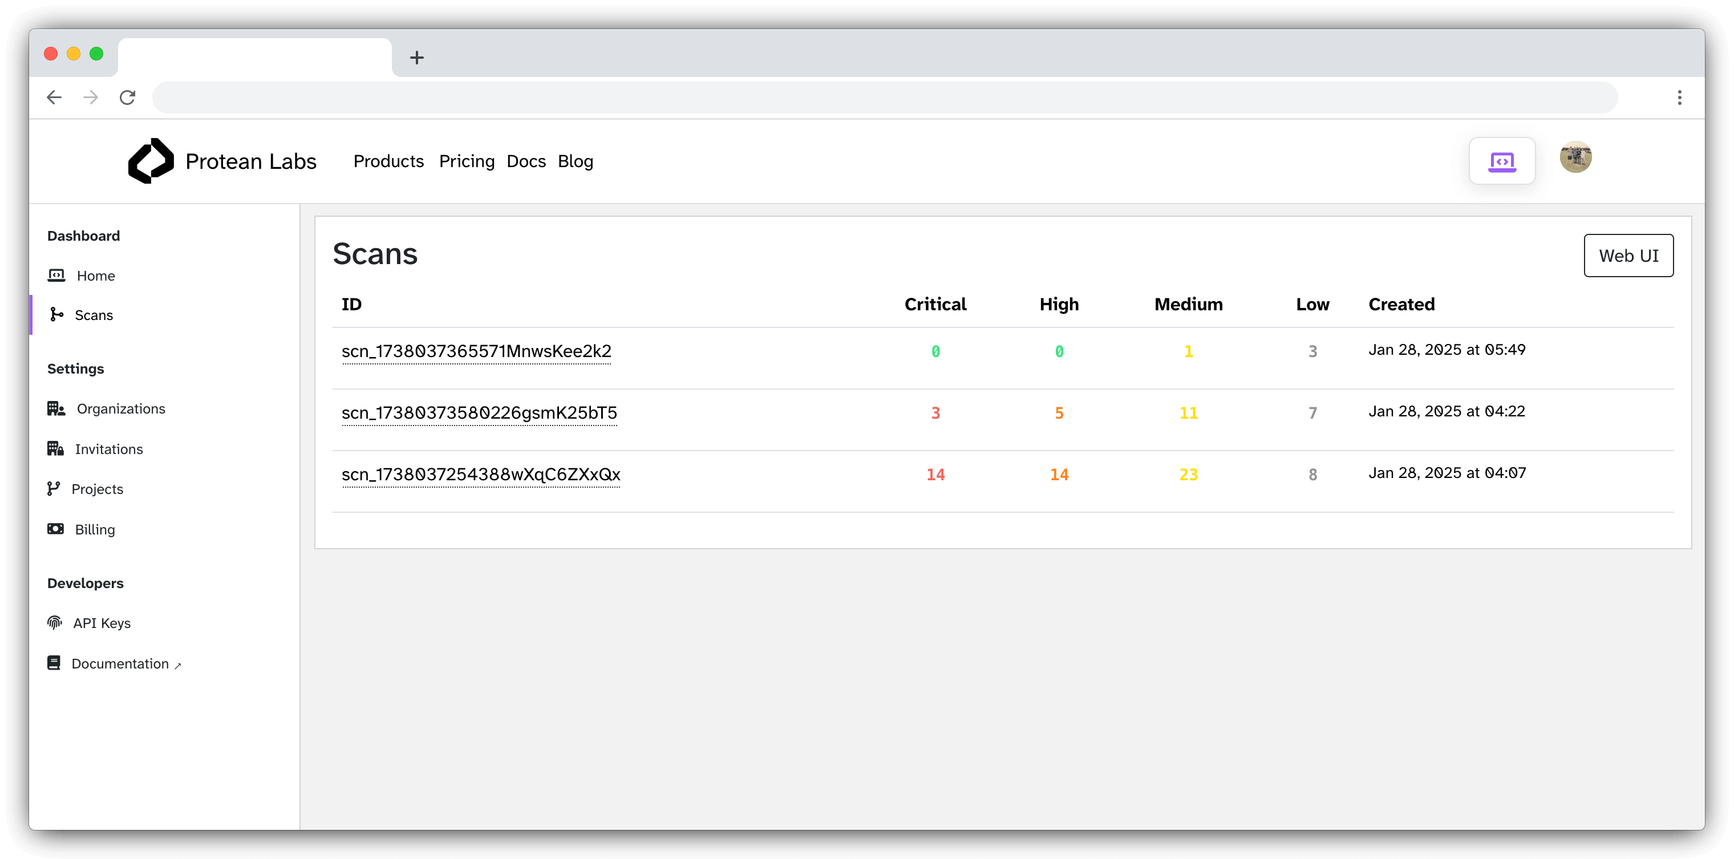Click the Documentation book icon

[x=54, y=663]
